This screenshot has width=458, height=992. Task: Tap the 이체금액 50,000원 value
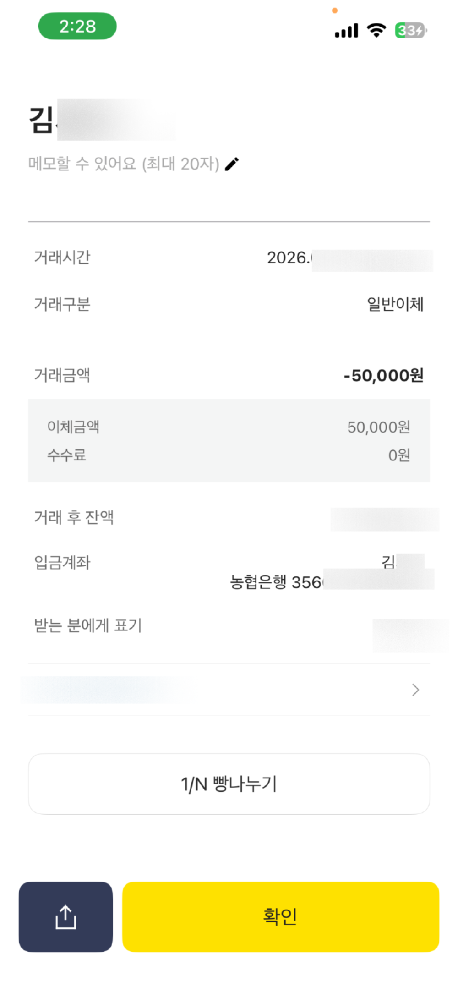[378, 427]
